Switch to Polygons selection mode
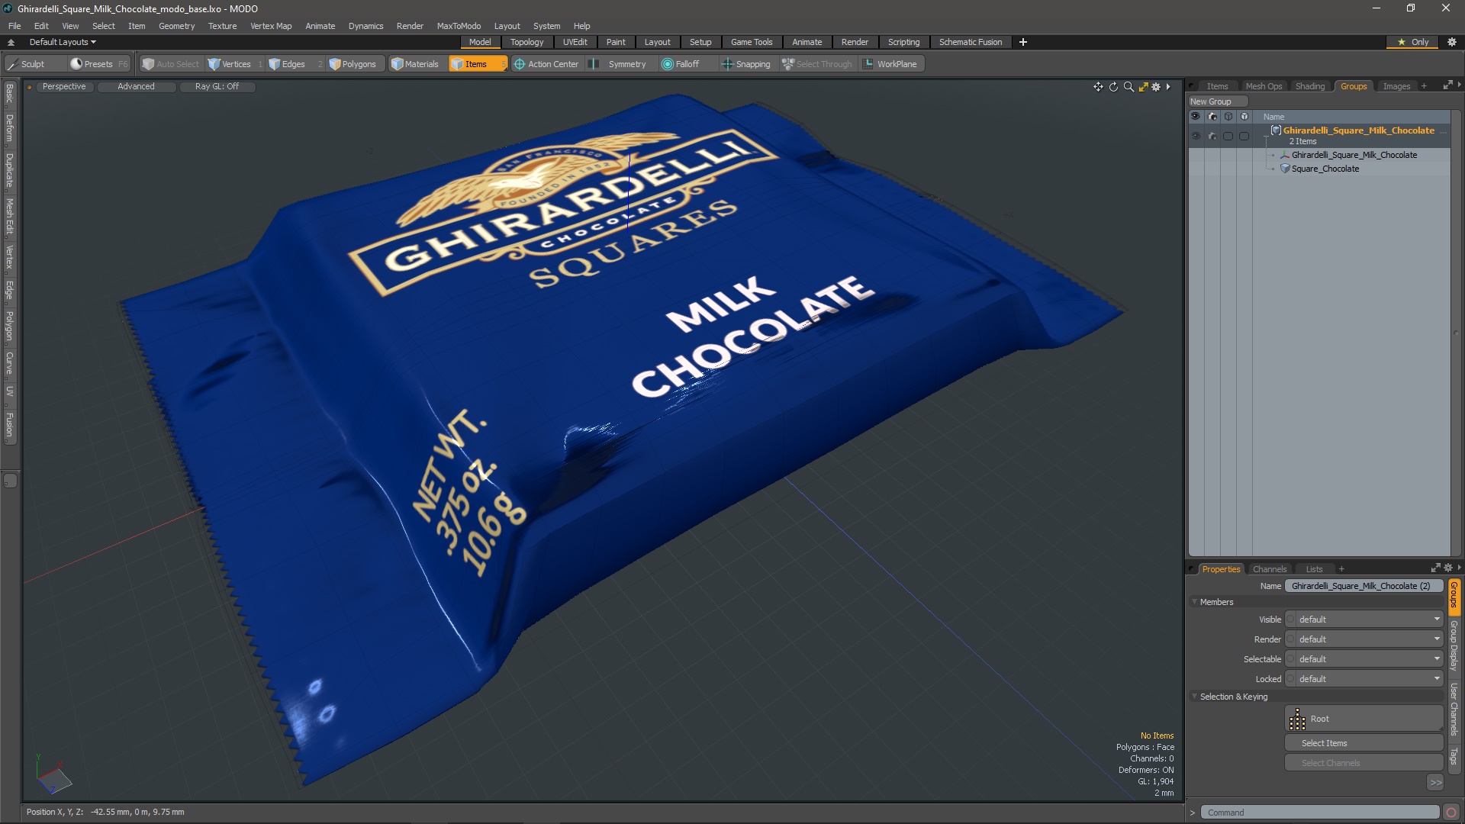Screen dimensions: 1465x824 (x=357, y=64)
